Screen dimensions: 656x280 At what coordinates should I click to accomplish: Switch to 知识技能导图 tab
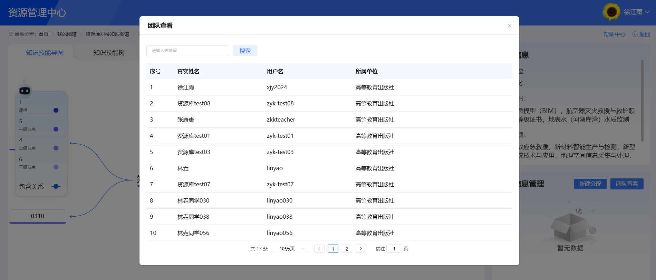[45, 53]
